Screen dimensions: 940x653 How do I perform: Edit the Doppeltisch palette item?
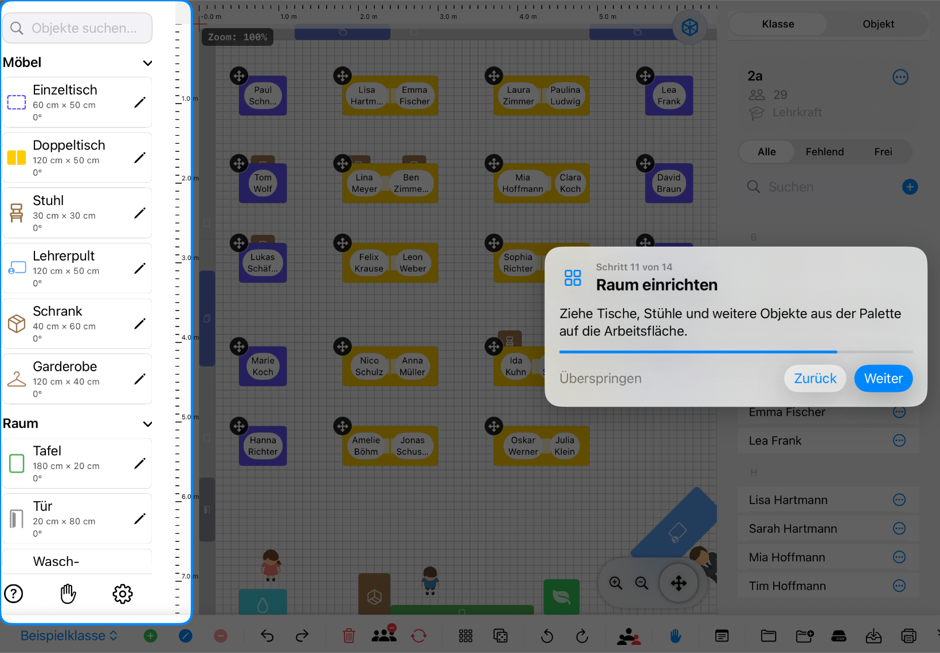[x=140, y=158]
